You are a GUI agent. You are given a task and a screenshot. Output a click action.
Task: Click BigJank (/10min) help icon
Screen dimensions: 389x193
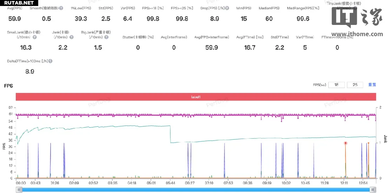coord(106,37)
